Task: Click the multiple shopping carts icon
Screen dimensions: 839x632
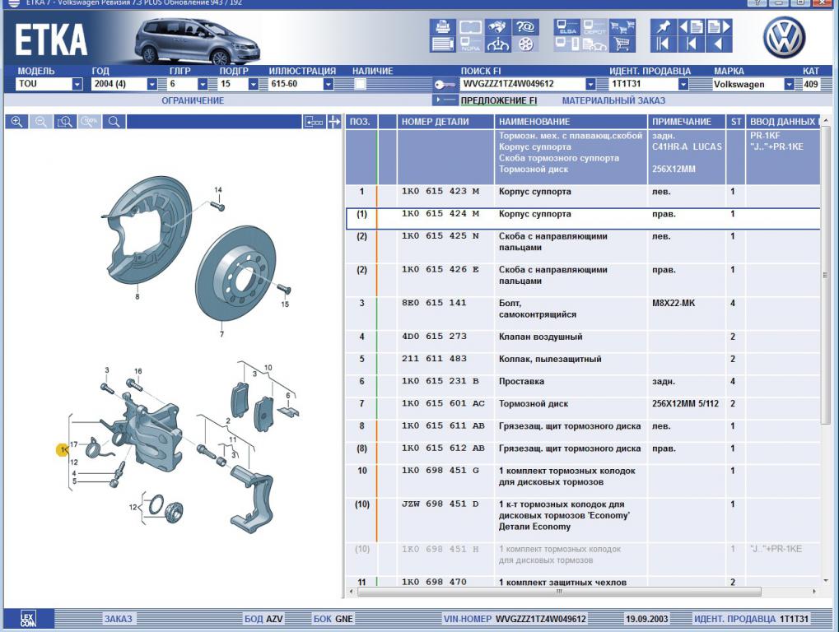Action: [x=622, y=26]
